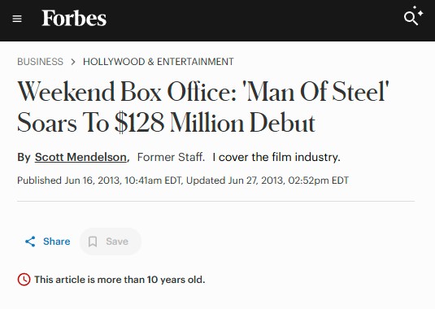
Task: Click the red clock icon
Action: pyautogui.click(x=24, y=280)
